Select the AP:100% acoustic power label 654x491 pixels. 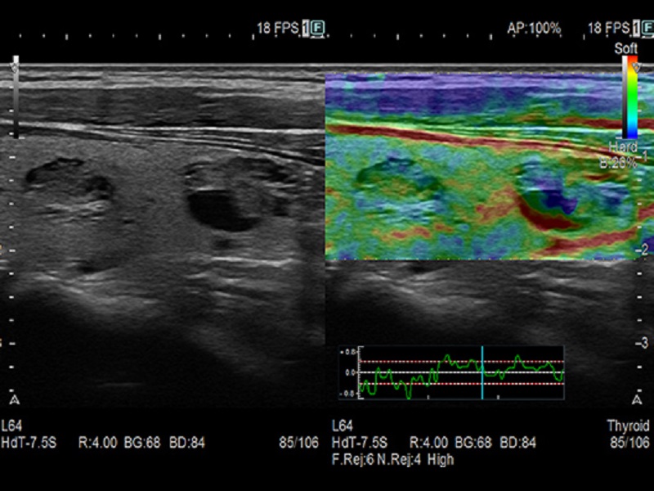point(533,29)
